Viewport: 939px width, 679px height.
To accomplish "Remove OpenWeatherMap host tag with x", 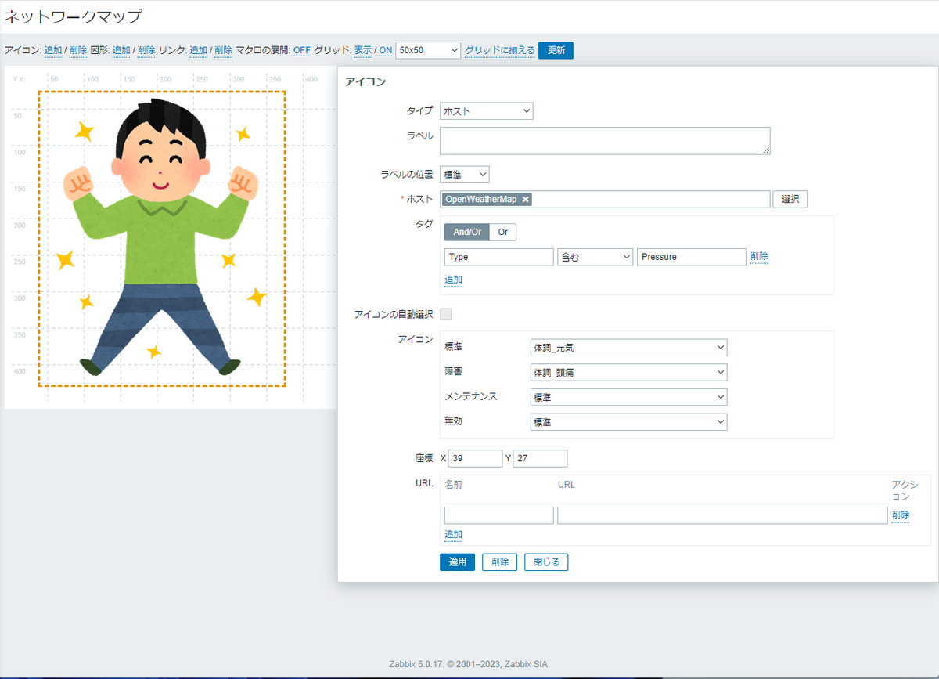I will [526, 200].
